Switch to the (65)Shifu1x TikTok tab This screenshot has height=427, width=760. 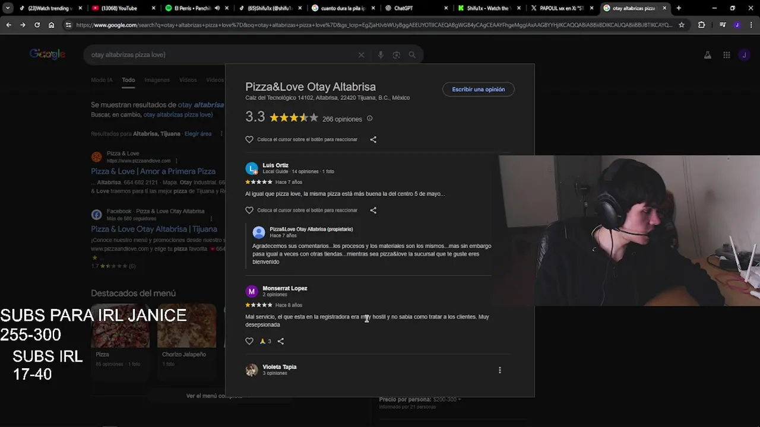269,8
